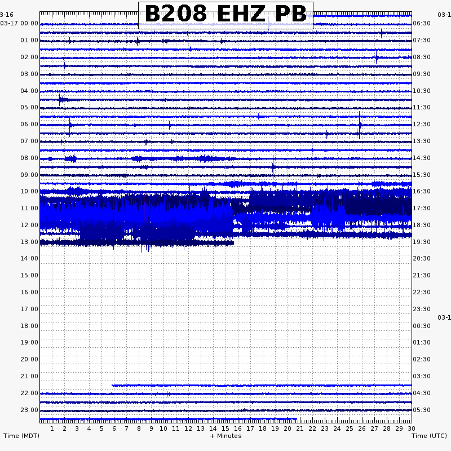
Task: Click the 07:30 UTC time label
Action: (x=422, y=40)
